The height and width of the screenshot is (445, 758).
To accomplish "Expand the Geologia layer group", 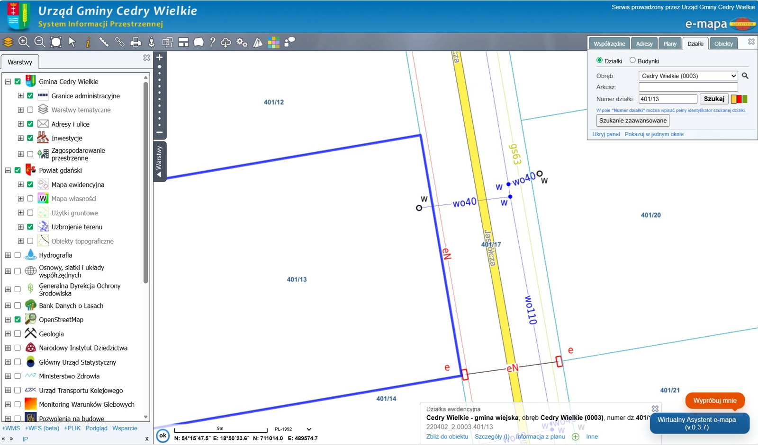I will tap(8, 334).
